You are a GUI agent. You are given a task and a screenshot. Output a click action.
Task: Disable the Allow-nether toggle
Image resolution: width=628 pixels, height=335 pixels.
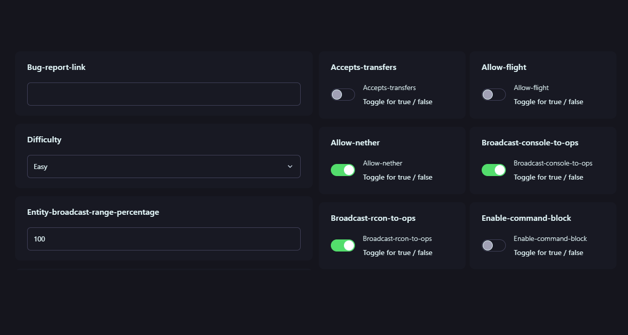coord(342,170)
